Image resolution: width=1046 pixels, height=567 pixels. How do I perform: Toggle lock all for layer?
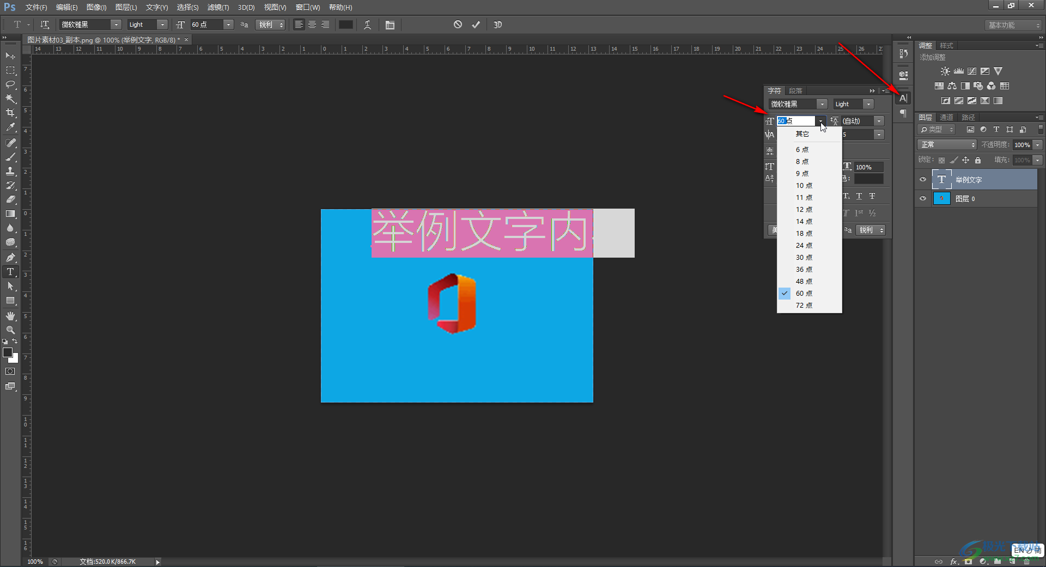click(x=978, y=160)
